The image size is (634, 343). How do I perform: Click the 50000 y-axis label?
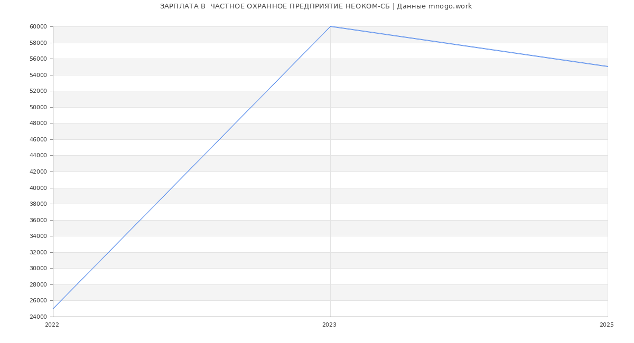(38, 107)
